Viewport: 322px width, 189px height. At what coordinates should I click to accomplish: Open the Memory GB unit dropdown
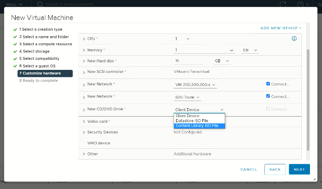250,50
